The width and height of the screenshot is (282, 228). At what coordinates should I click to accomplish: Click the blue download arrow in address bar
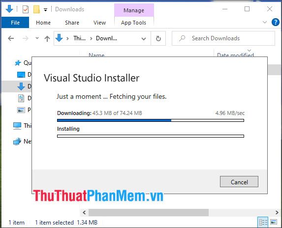[59, 38]
